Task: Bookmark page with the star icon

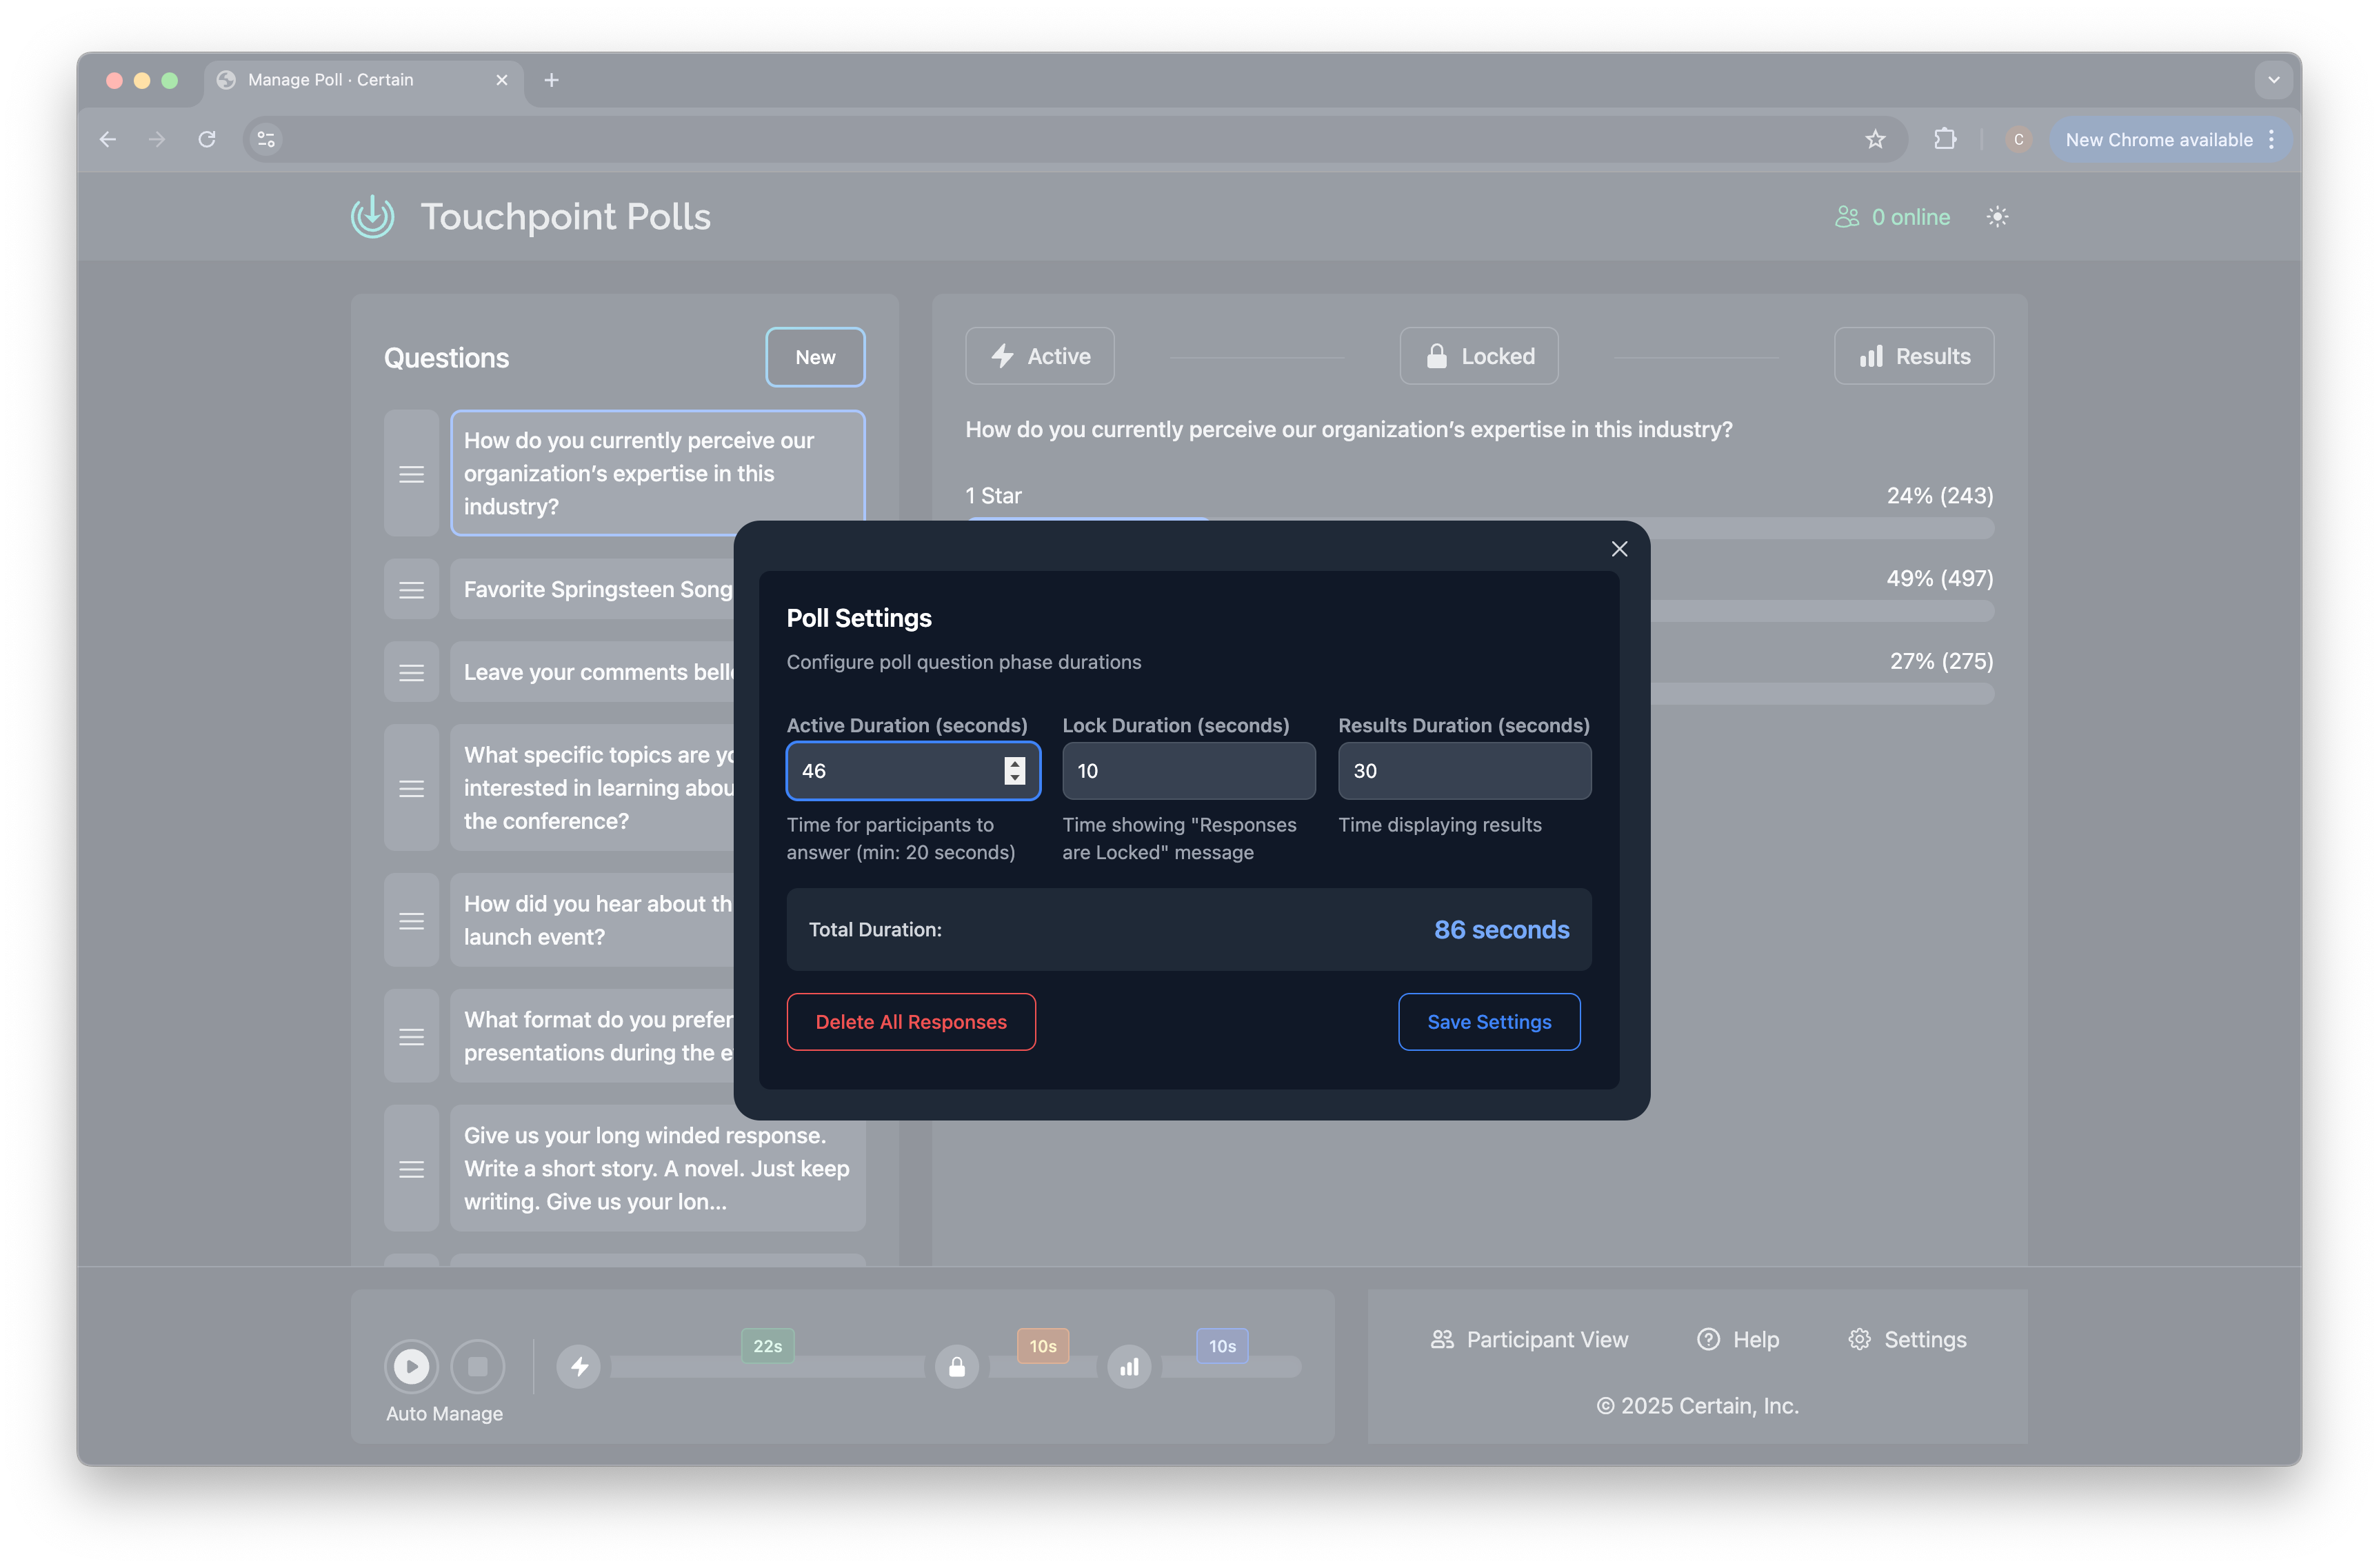Action: (1875, 139)
